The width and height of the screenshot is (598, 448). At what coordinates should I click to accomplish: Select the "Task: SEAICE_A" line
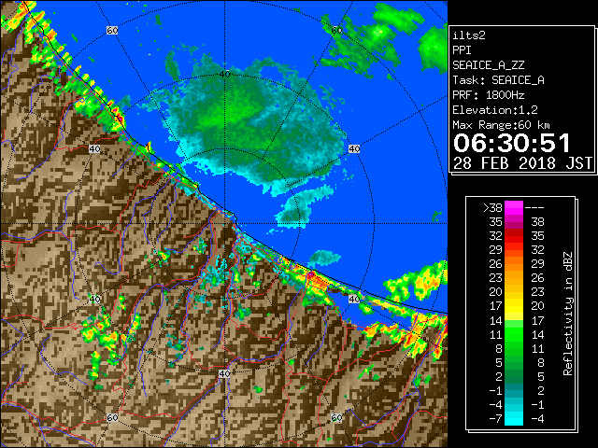498,80
